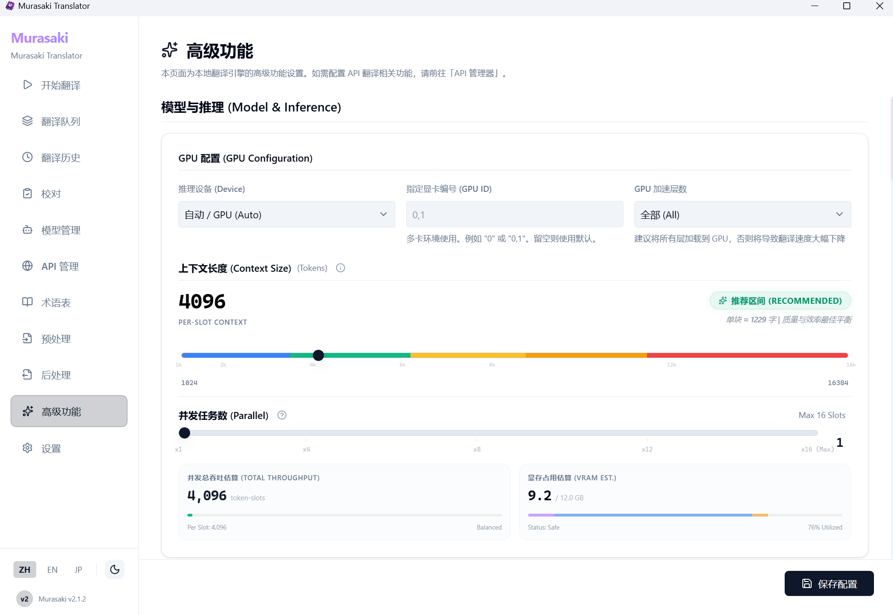The image size is (893, 615).
Task: Click the Context Size slider handle
Action: point(318,355)
